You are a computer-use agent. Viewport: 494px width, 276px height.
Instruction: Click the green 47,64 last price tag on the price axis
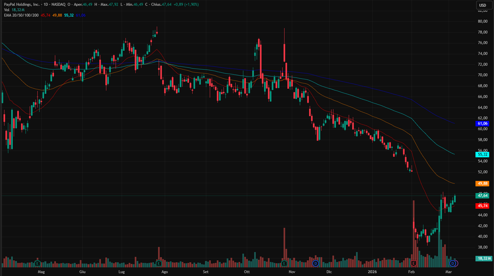click(483, 196)
